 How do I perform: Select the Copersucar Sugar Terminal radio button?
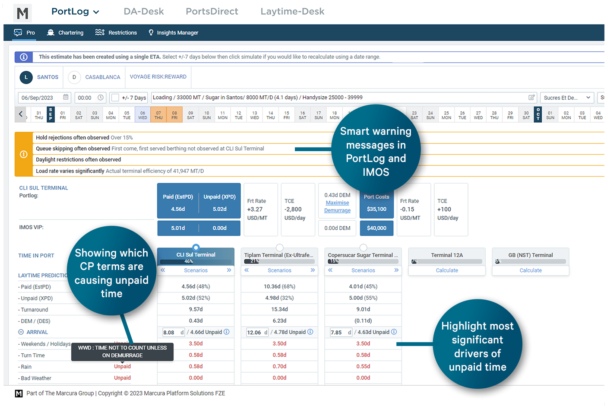pos(364,247)
